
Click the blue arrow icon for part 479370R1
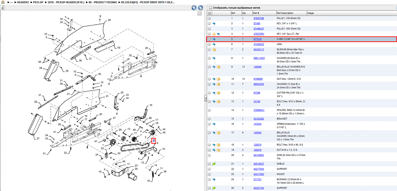[x=218, y=34]
